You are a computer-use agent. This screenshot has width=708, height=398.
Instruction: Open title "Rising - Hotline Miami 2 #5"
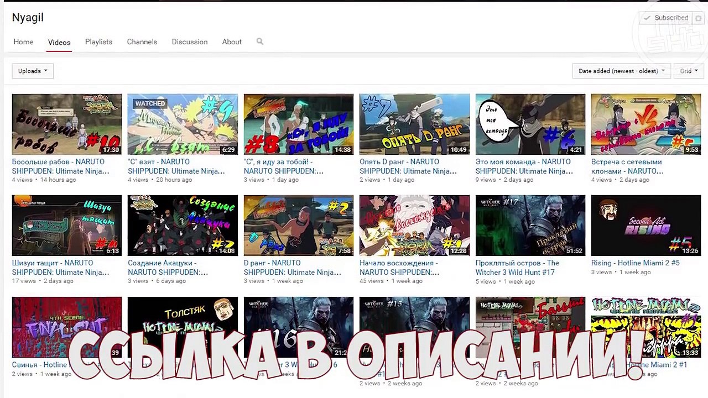[x=636, y=263]
